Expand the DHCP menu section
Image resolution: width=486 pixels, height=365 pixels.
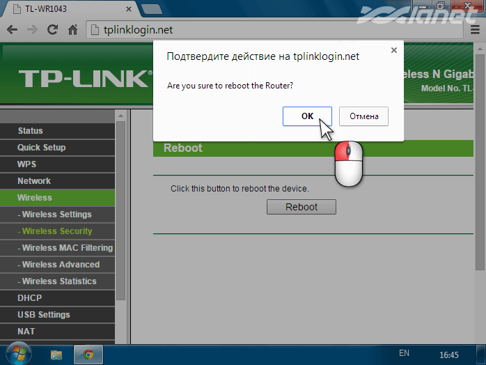(x=30, y=298)
